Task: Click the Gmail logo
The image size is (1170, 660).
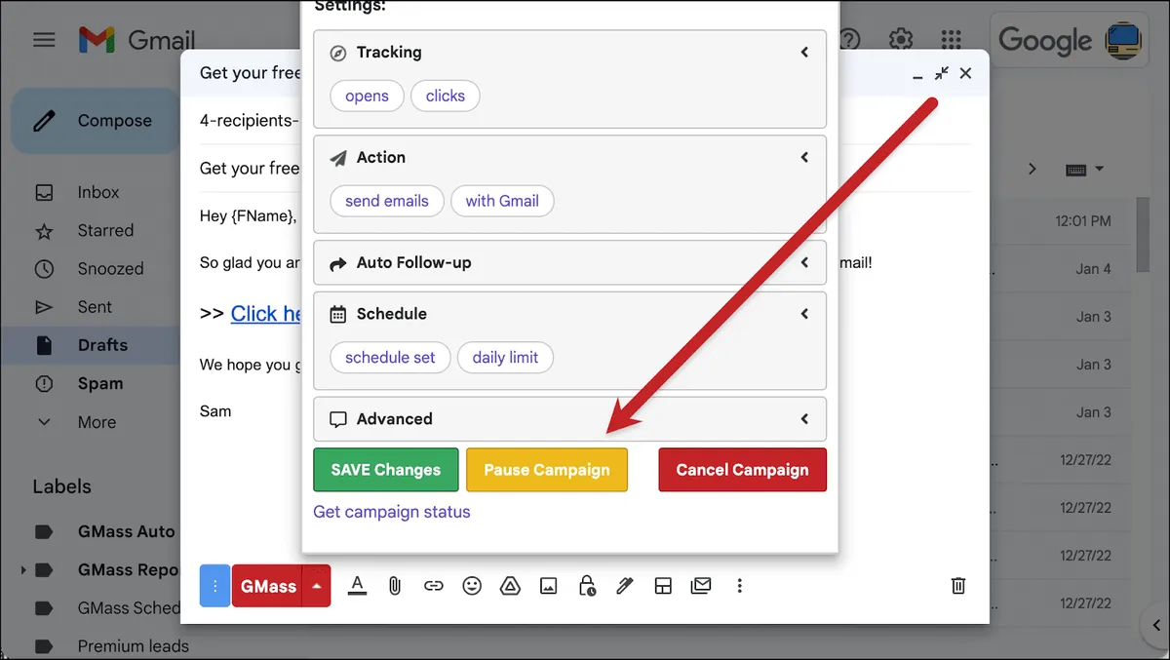Action: pos(136,40)
